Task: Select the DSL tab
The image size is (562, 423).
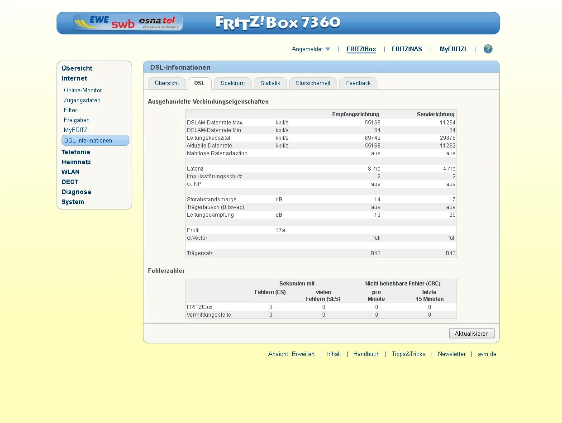Action: pos(200,83)
